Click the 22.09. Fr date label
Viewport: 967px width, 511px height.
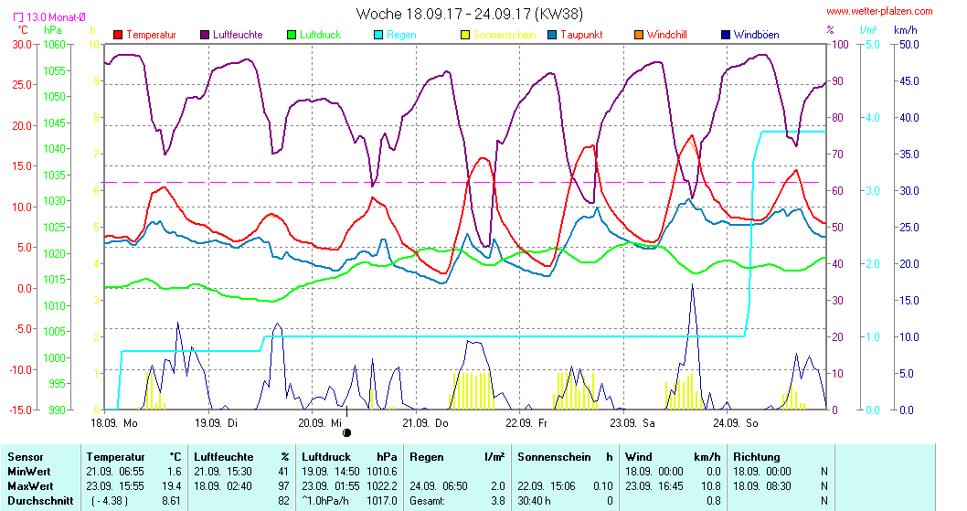[526, 423]
